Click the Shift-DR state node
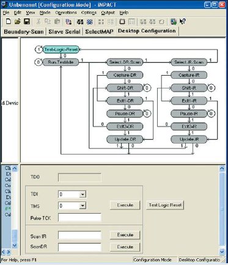This screenshot has height=265, width=228. tap(125, 88)
